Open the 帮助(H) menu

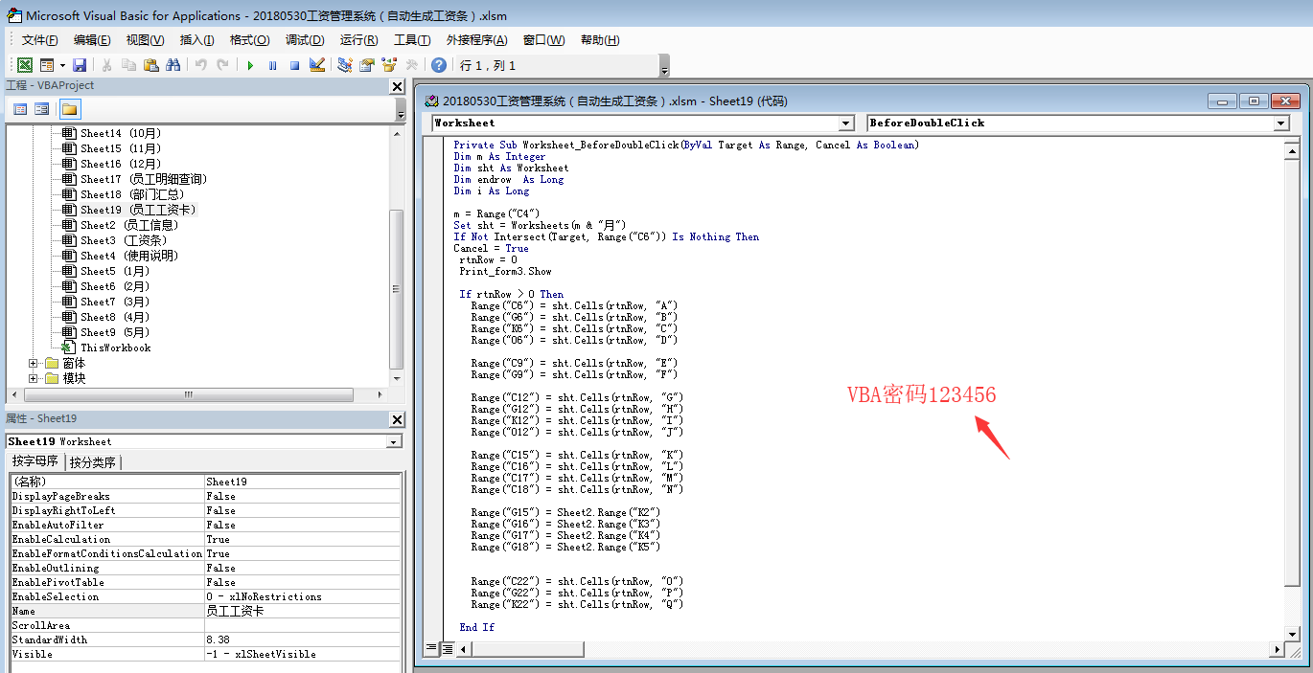point(600,40)
